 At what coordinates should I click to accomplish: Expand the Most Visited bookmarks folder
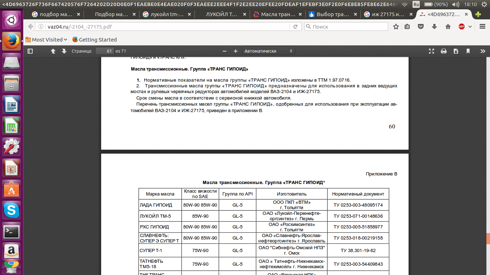point(46,40)
